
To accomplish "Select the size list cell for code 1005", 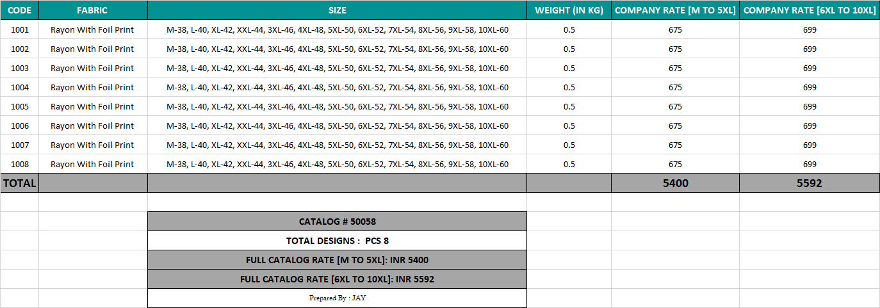I will click(337, 106).
